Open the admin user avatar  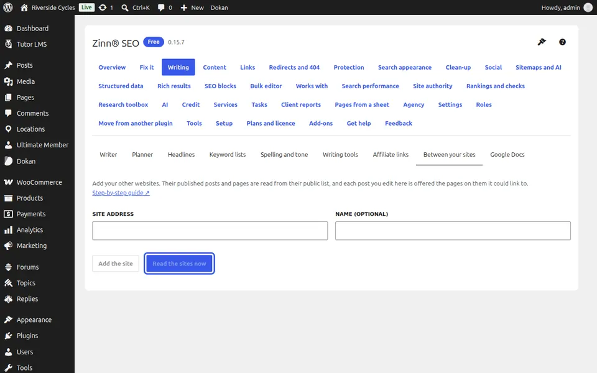[588, 7]
